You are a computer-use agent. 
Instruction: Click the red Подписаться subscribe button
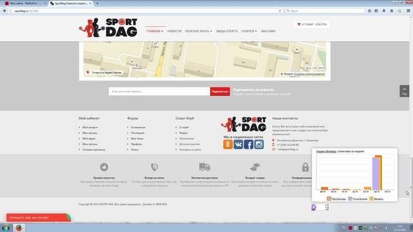point(219,92)
